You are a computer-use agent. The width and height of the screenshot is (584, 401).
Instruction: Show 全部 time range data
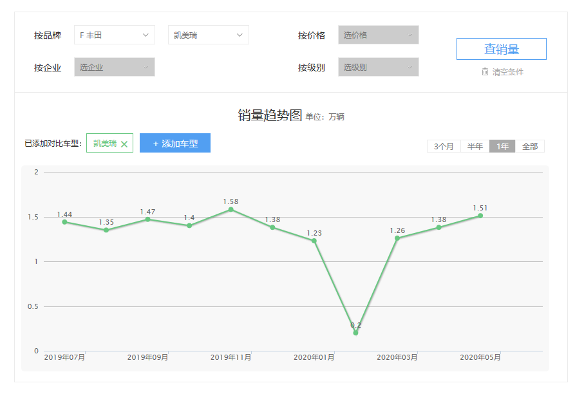[530, 147]
